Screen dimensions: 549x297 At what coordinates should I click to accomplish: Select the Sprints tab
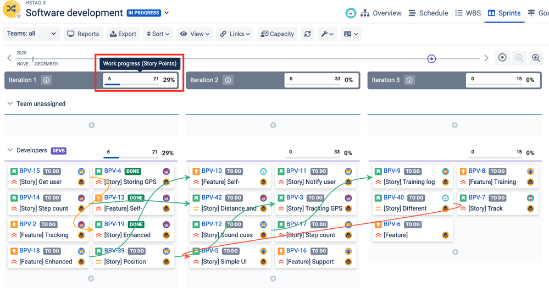(x=504, y=13)
